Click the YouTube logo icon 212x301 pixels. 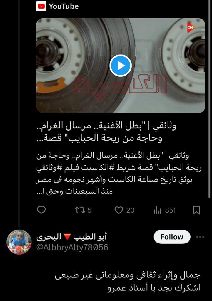coord(41,6)
